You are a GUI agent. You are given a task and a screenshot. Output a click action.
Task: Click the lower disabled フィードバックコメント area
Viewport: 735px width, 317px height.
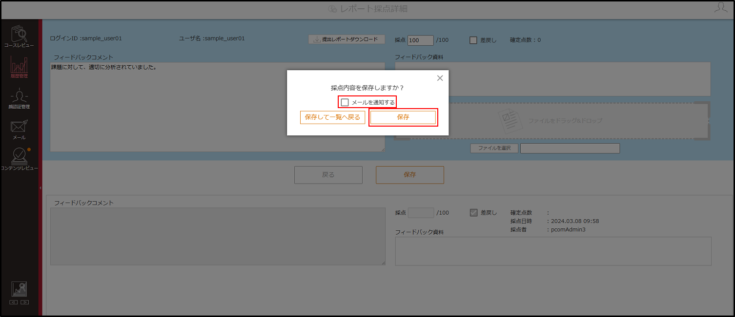coord(218,237)
